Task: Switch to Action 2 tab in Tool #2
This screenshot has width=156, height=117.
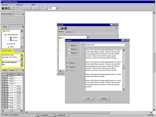Action: (x=69, y=32)
